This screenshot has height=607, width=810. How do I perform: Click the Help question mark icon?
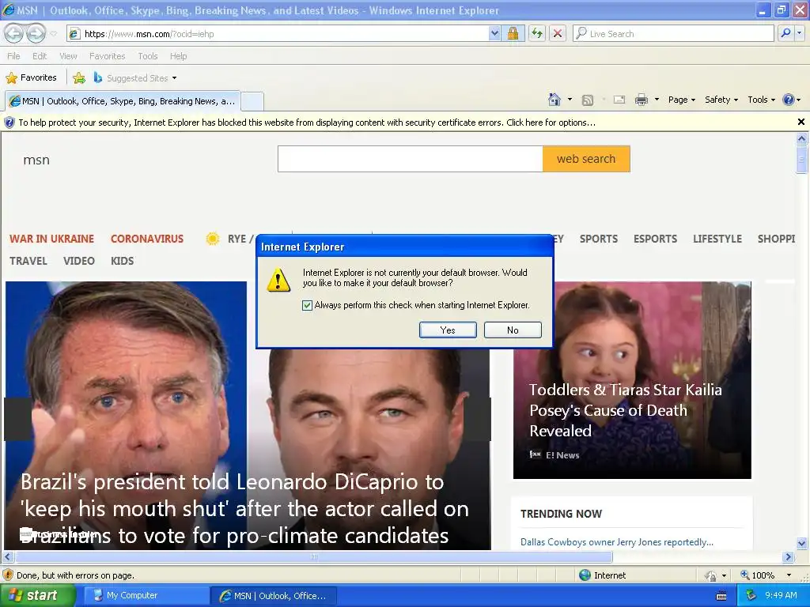[x=789, y=100]
